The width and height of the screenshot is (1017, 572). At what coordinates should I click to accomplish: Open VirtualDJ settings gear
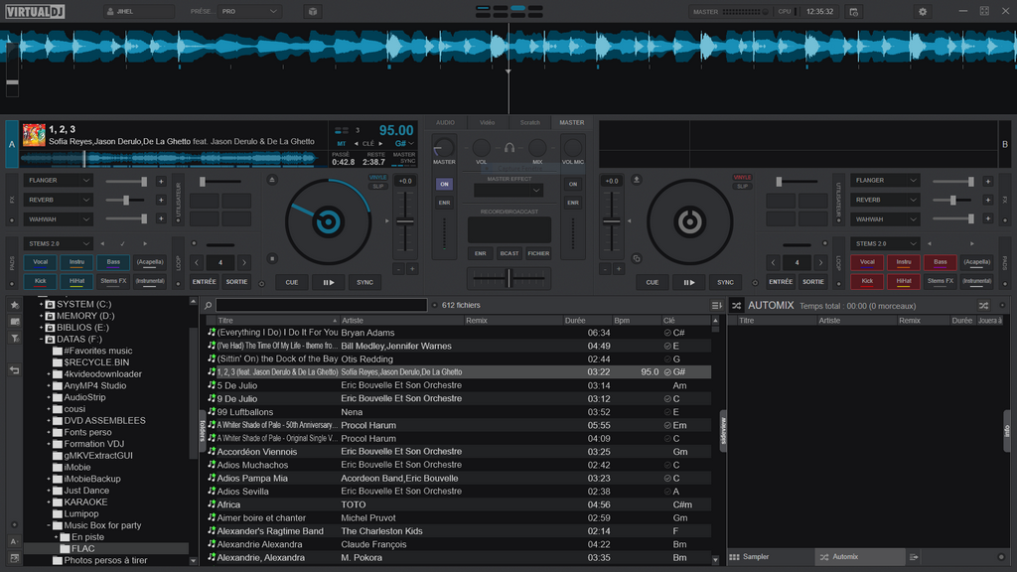click(923, 12)
